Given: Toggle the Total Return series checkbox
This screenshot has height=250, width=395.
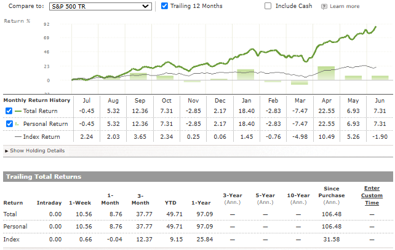Looking at the screenshot, I should coord(9,111).
